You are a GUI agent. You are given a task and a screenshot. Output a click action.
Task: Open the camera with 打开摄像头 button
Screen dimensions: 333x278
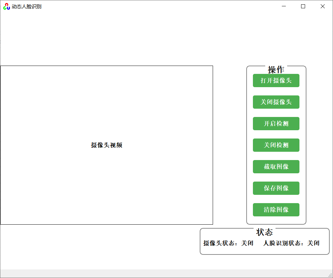(x=276, y=81)
